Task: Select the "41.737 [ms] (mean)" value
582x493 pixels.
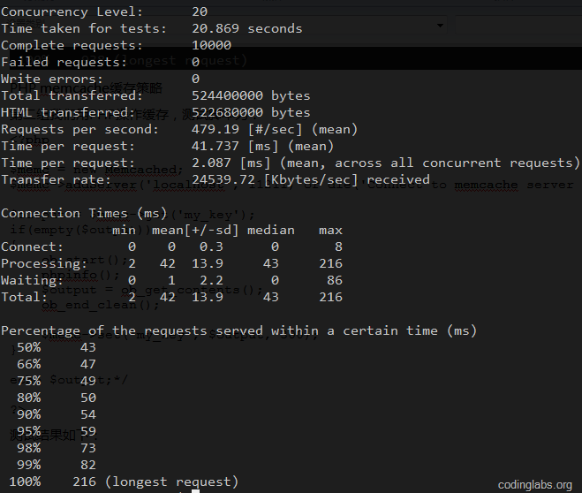Action: click(x=263, y=146)
